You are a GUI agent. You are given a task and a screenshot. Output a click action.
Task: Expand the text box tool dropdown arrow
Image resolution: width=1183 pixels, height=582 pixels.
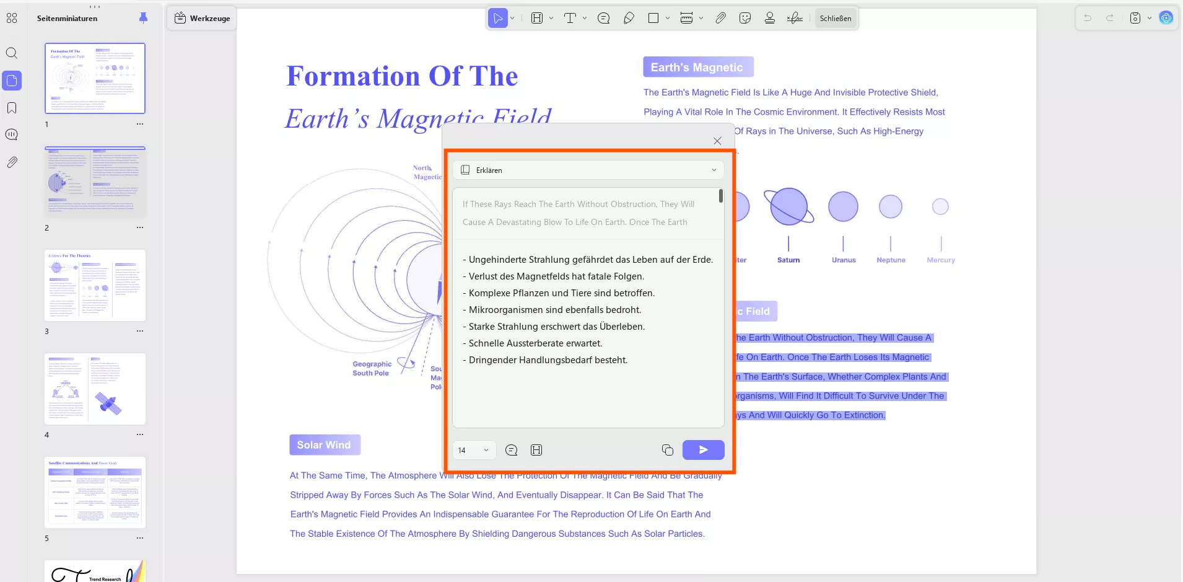point(551,19)
